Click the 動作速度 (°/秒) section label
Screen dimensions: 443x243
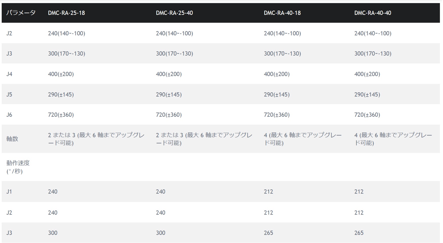(18, 167)
